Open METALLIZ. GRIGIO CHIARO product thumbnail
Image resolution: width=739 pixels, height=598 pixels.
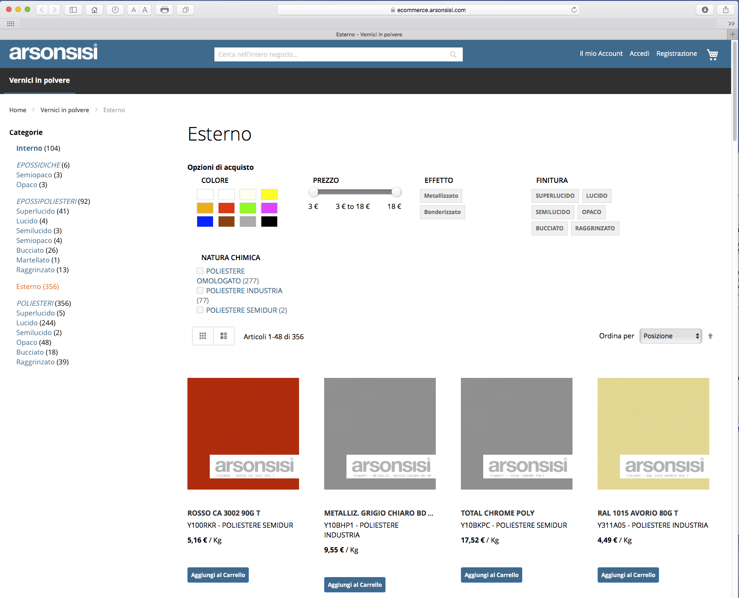380,434
